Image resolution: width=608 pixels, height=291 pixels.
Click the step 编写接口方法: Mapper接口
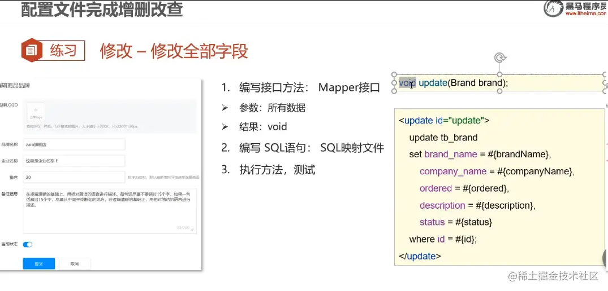300,88
